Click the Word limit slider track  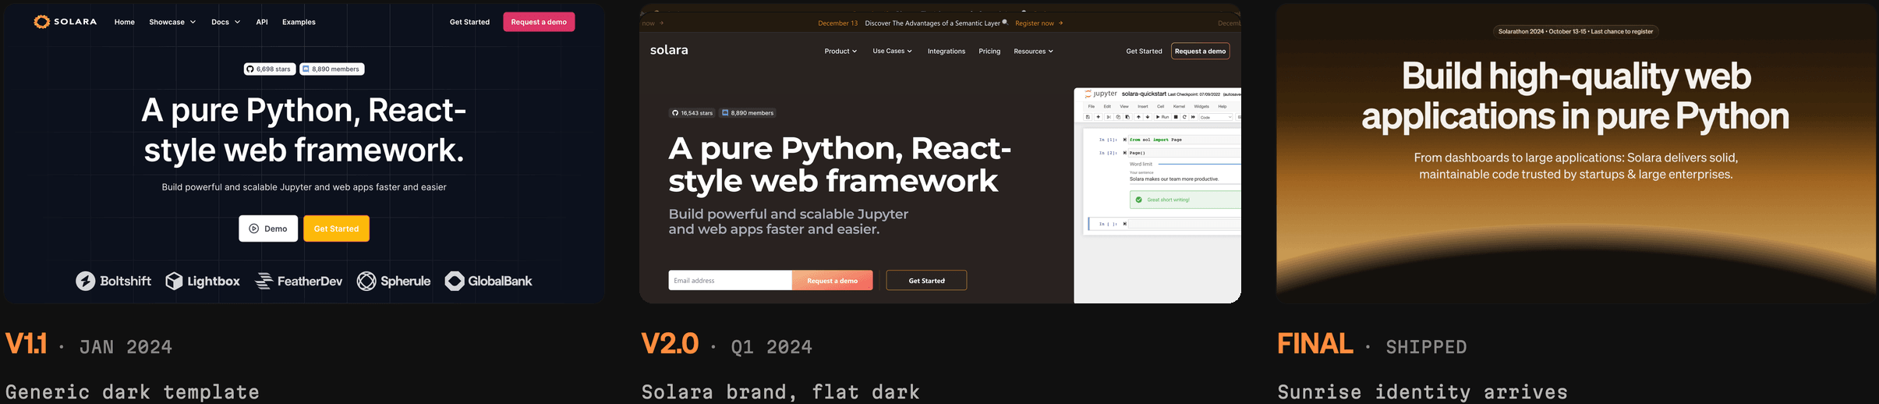tap(1199, 164)
